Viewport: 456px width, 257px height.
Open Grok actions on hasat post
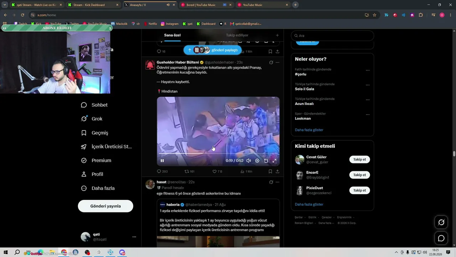271,182
